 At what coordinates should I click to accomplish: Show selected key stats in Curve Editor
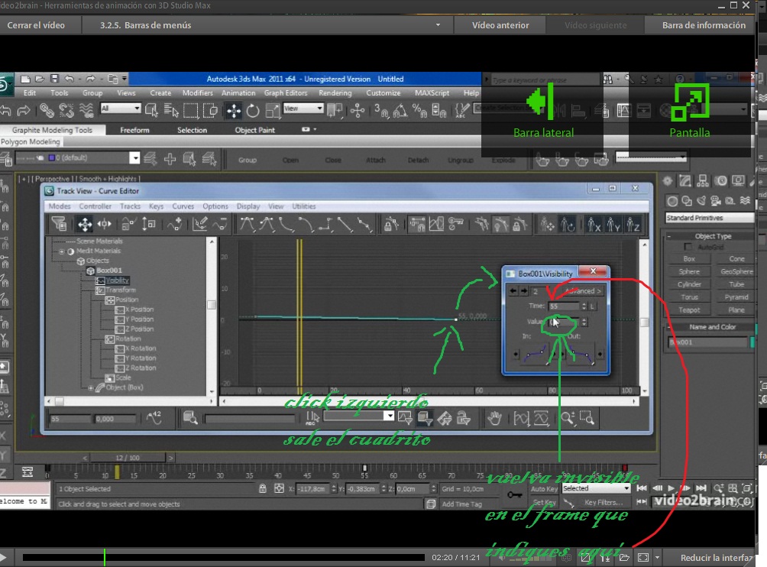pos(154,418)
